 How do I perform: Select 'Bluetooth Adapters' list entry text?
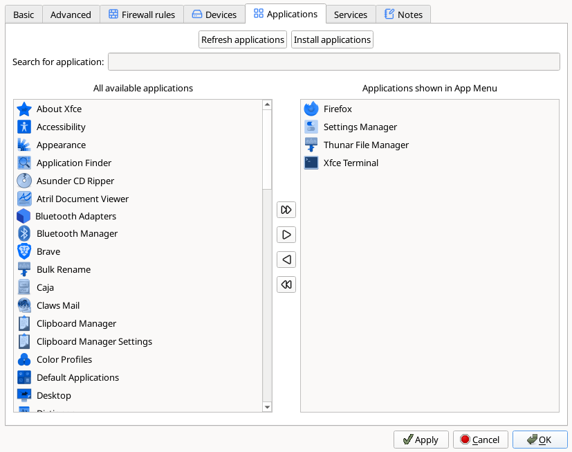tap(76, 216)
